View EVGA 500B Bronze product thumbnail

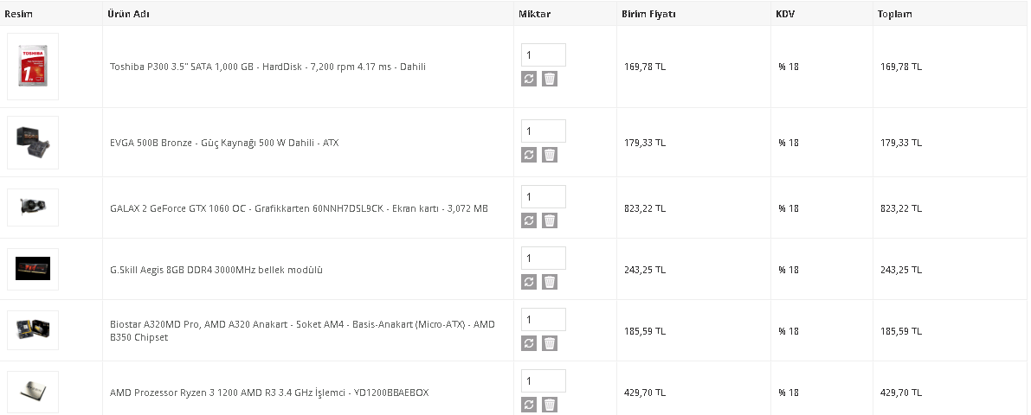click(33, 142)
